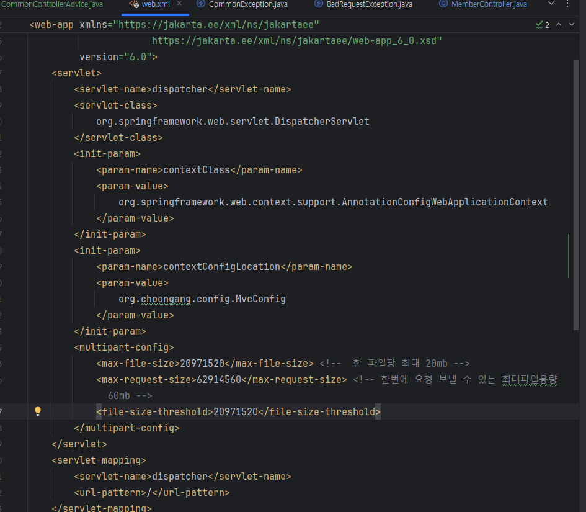
Task: Close the web.xml tab
Action: click(x=179, y=4)
